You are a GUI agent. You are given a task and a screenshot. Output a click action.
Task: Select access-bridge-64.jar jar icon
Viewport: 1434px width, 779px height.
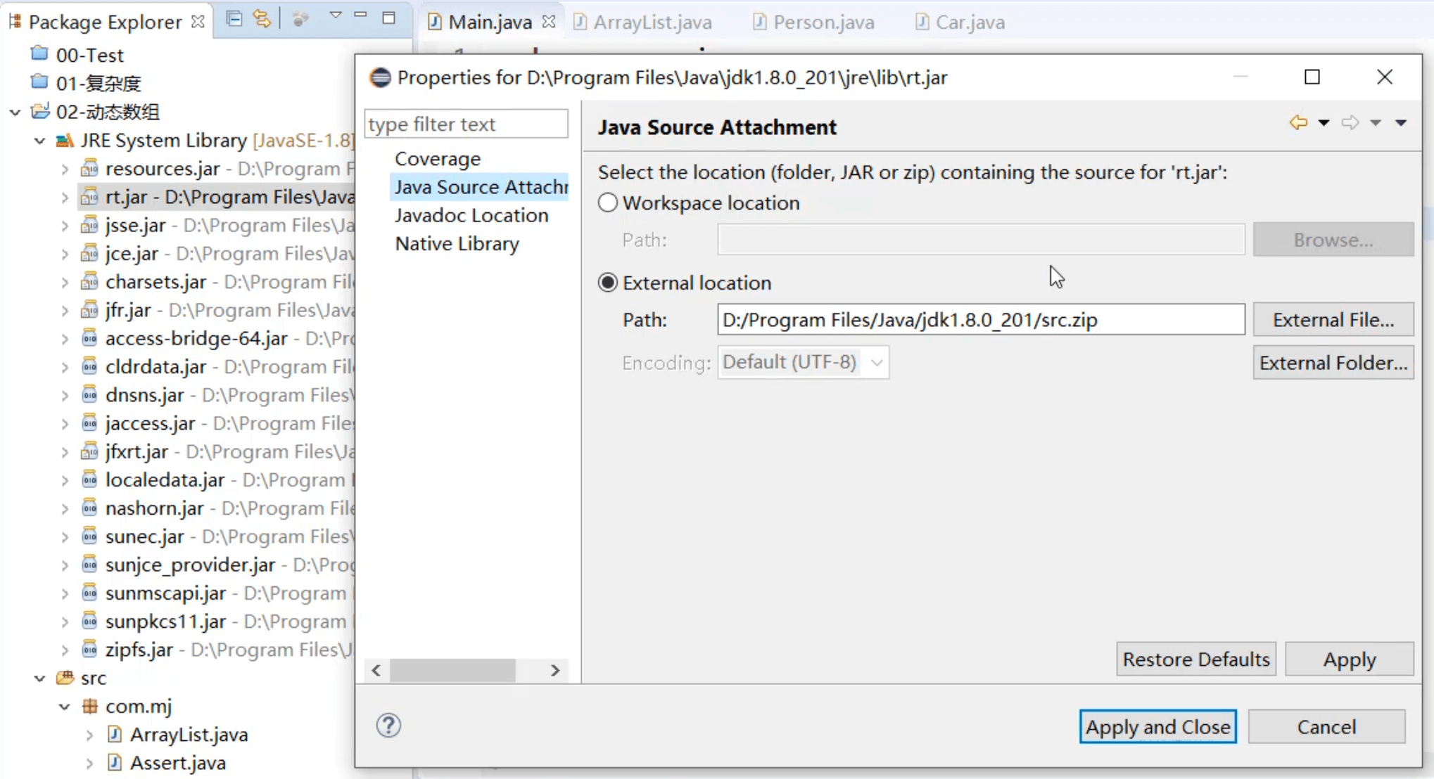pyautogui.click(x=89, y=338)
